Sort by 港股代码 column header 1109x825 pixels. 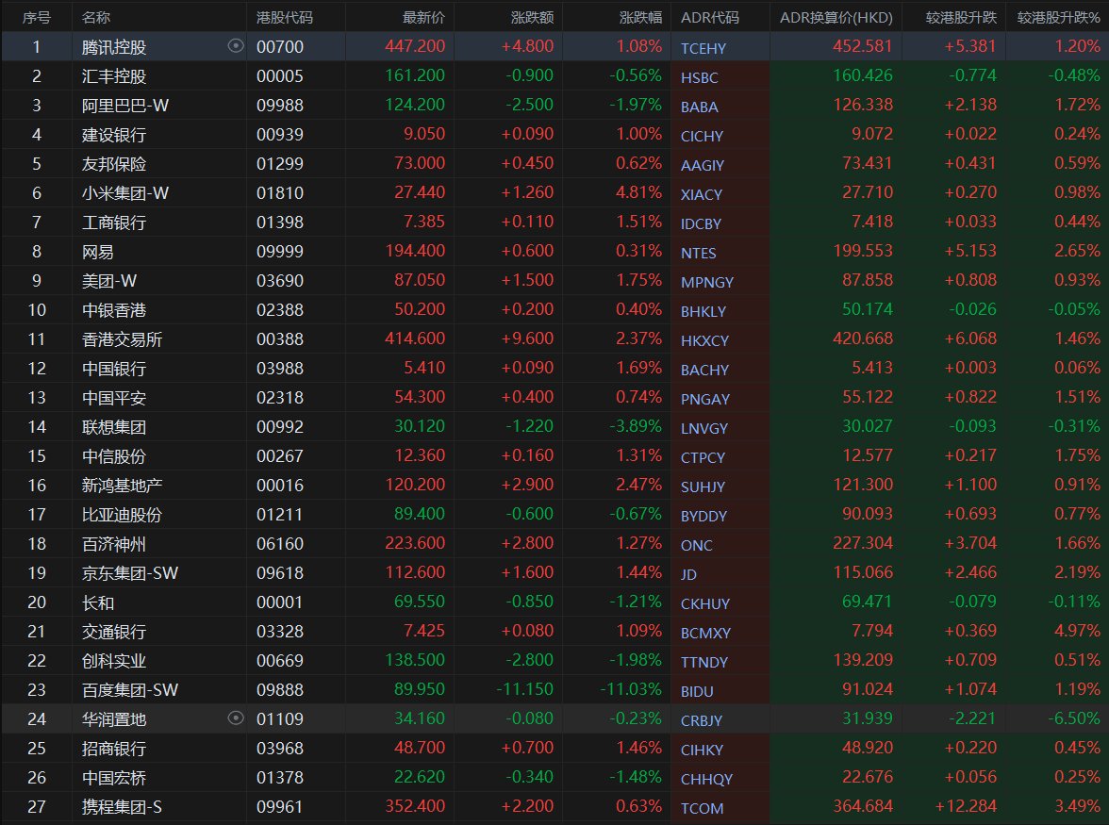(x=285, y=18)
